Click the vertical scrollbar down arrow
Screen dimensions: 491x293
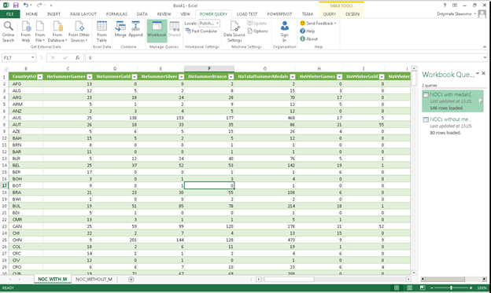click(x=414, y=273)
